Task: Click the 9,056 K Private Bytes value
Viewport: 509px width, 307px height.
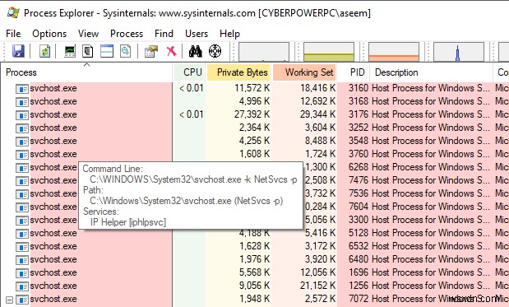Action: (x=255, y=286)
